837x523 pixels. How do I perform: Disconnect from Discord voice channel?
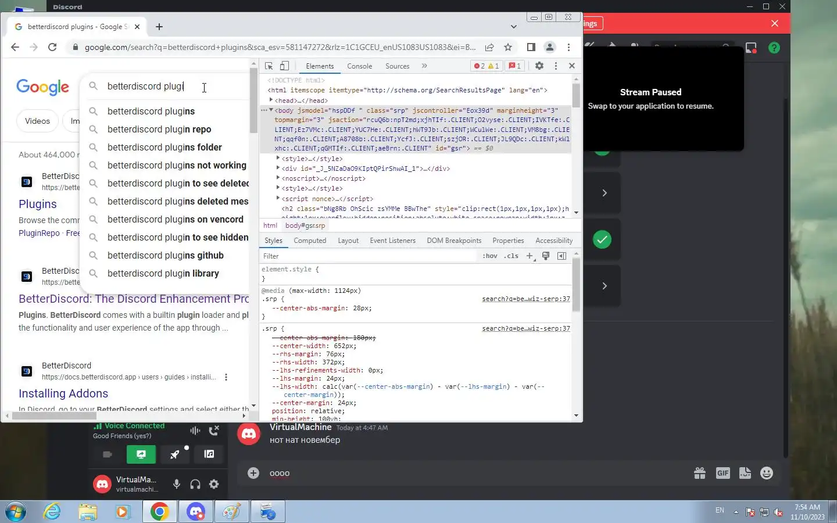[x=214, y=430]
